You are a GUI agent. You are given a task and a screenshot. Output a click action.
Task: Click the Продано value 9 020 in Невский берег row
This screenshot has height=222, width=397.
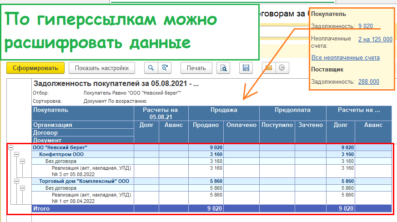coord(216,147)
